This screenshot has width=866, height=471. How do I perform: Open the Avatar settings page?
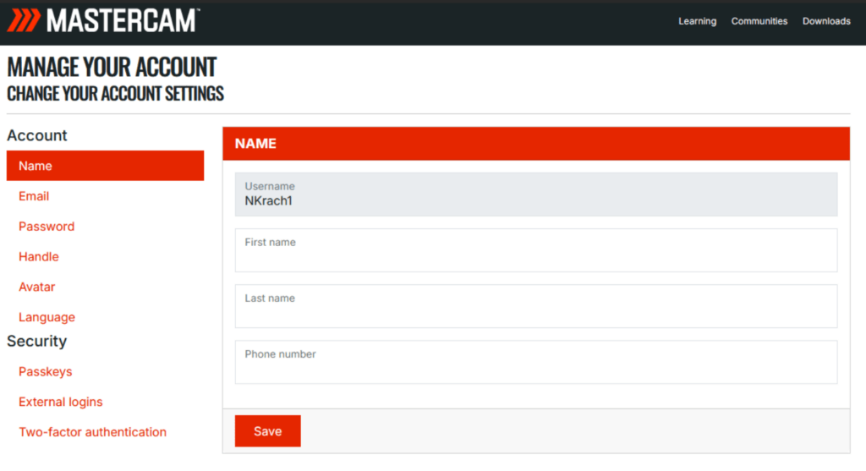tap(37, 288)
